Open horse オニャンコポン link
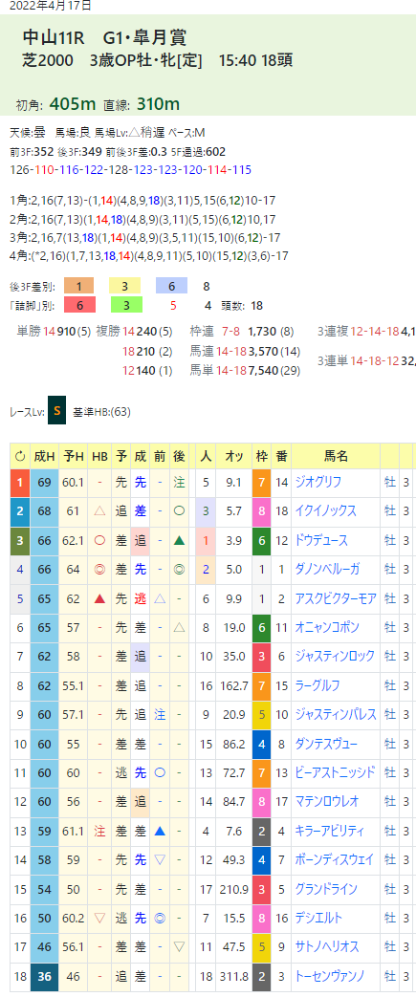416x997 pixels. tap(326, 628)
